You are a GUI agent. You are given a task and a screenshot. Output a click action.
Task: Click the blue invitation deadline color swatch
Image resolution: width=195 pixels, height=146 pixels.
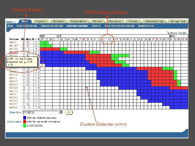pyautogui.click(x=25, y=118)
